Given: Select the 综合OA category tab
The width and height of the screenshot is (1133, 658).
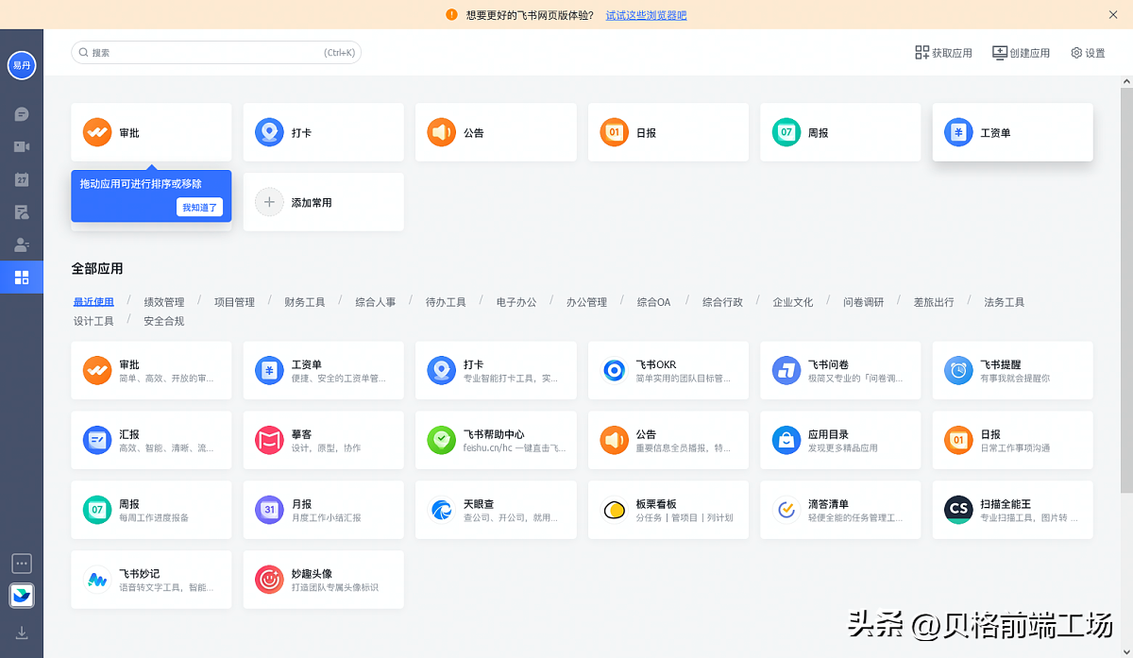Looking at the screenshot, I should coord(653,302).
